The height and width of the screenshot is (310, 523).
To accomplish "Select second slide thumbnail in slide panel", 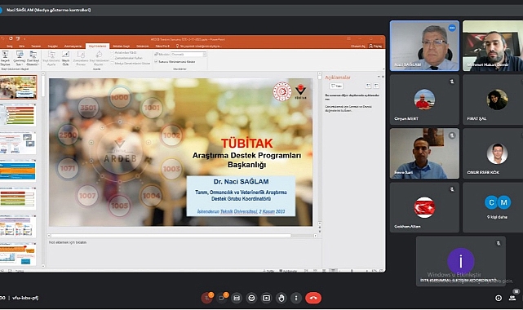I will point(18,115).
